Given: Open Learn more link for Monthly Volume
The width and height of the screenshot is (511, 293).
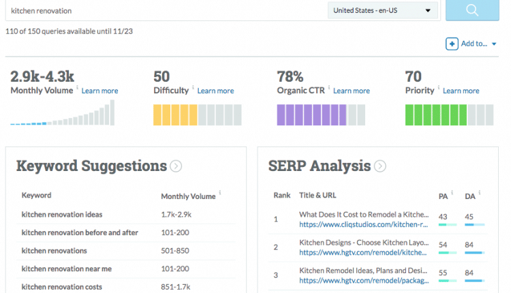Looking at the screenshot, I should 99,91.
